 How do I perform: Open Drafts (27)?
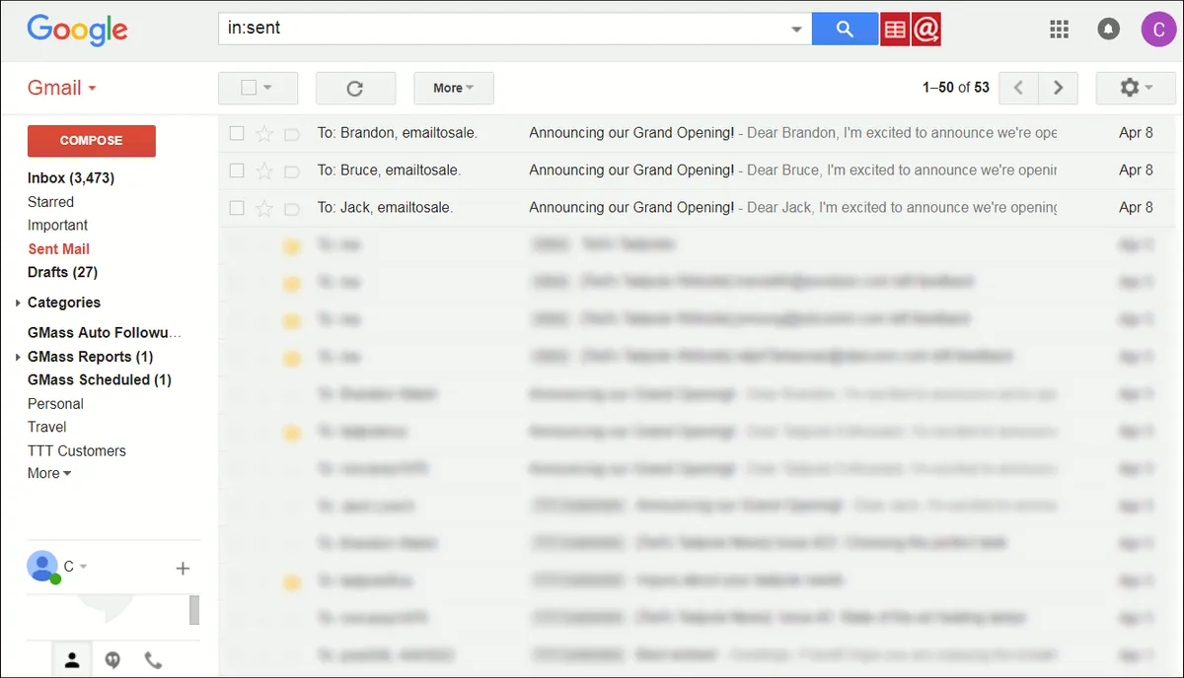pos(62,272)
